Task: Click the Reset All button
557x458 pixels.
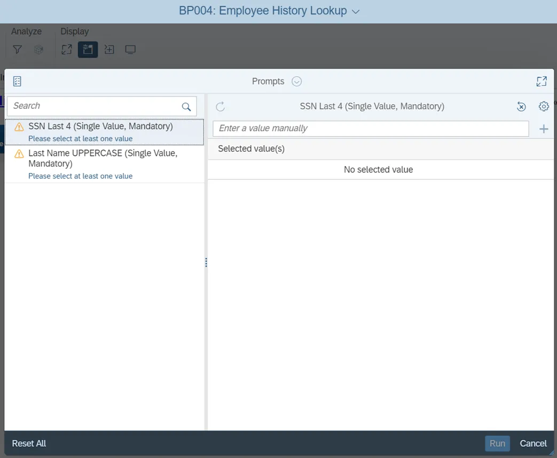Action: (x=29, y=444)
